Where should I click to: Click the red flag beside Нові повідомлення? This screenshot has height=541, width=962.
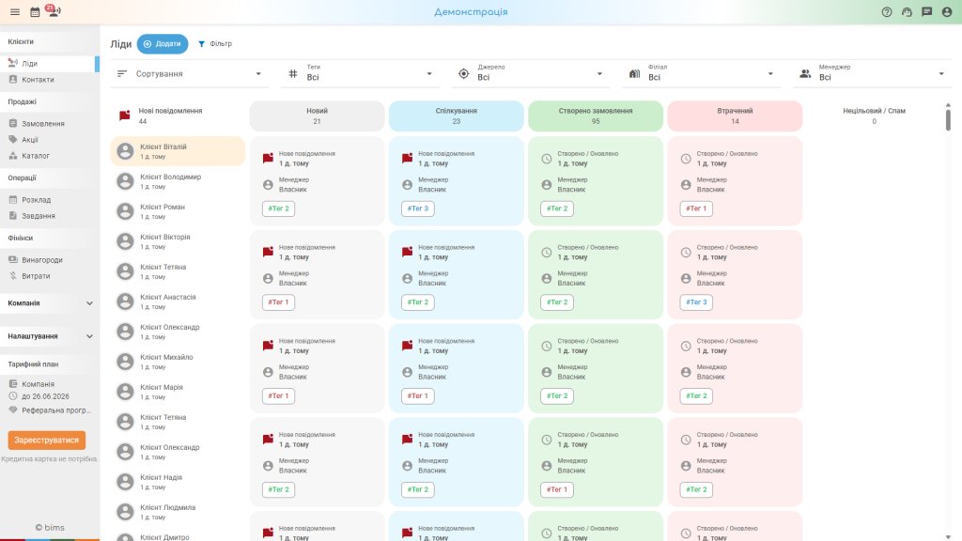point(125,116)
